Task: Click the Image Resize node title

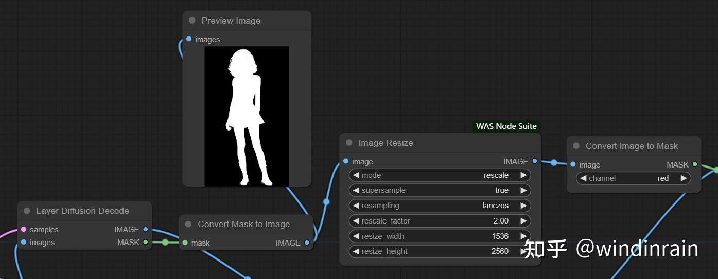Action: pyautogui.click(x=386, y=143)
